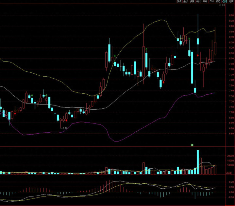Click the green info icon above the volume panel
This screenshot has width=235, height=206.
tap(192, 145)
